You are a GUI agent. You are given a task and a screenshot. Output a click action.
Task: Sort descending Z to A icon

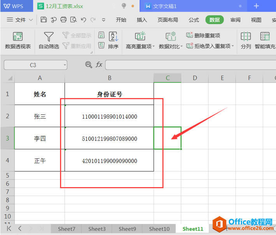click(101, 45)
